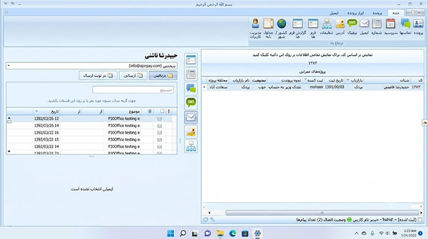This screenshot has width=428, height=239.
Task: Click the left arrow of the horizontal scrollbar
Action: click(x=209, y=213)
